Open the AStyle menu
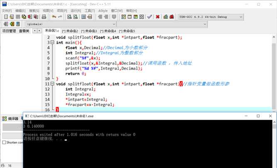Viewport: 277px width, 168px height. coord(103,11)
